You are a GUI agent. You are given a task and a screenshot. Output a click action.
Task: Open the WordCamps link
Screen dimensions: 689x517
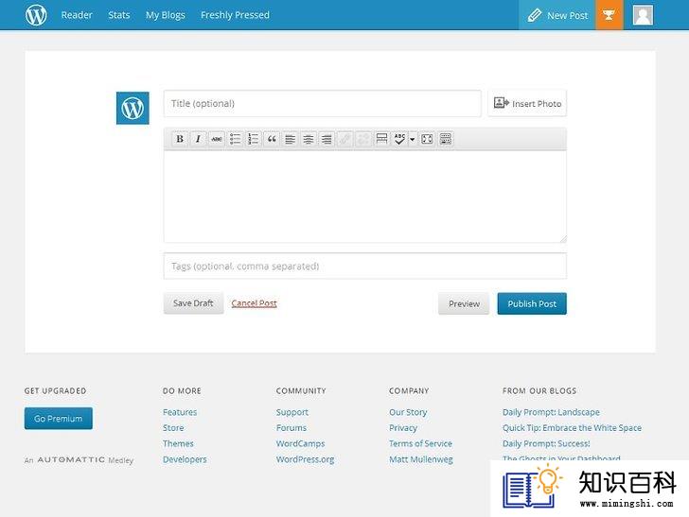click(x=301, y=443)
